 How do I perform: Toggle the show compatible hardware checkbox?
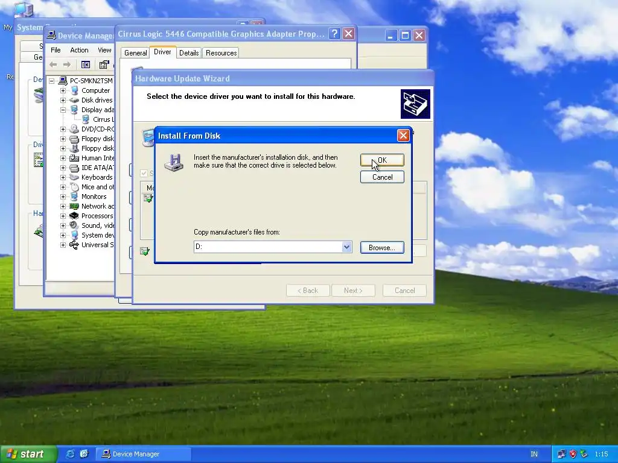coord(144,173)
